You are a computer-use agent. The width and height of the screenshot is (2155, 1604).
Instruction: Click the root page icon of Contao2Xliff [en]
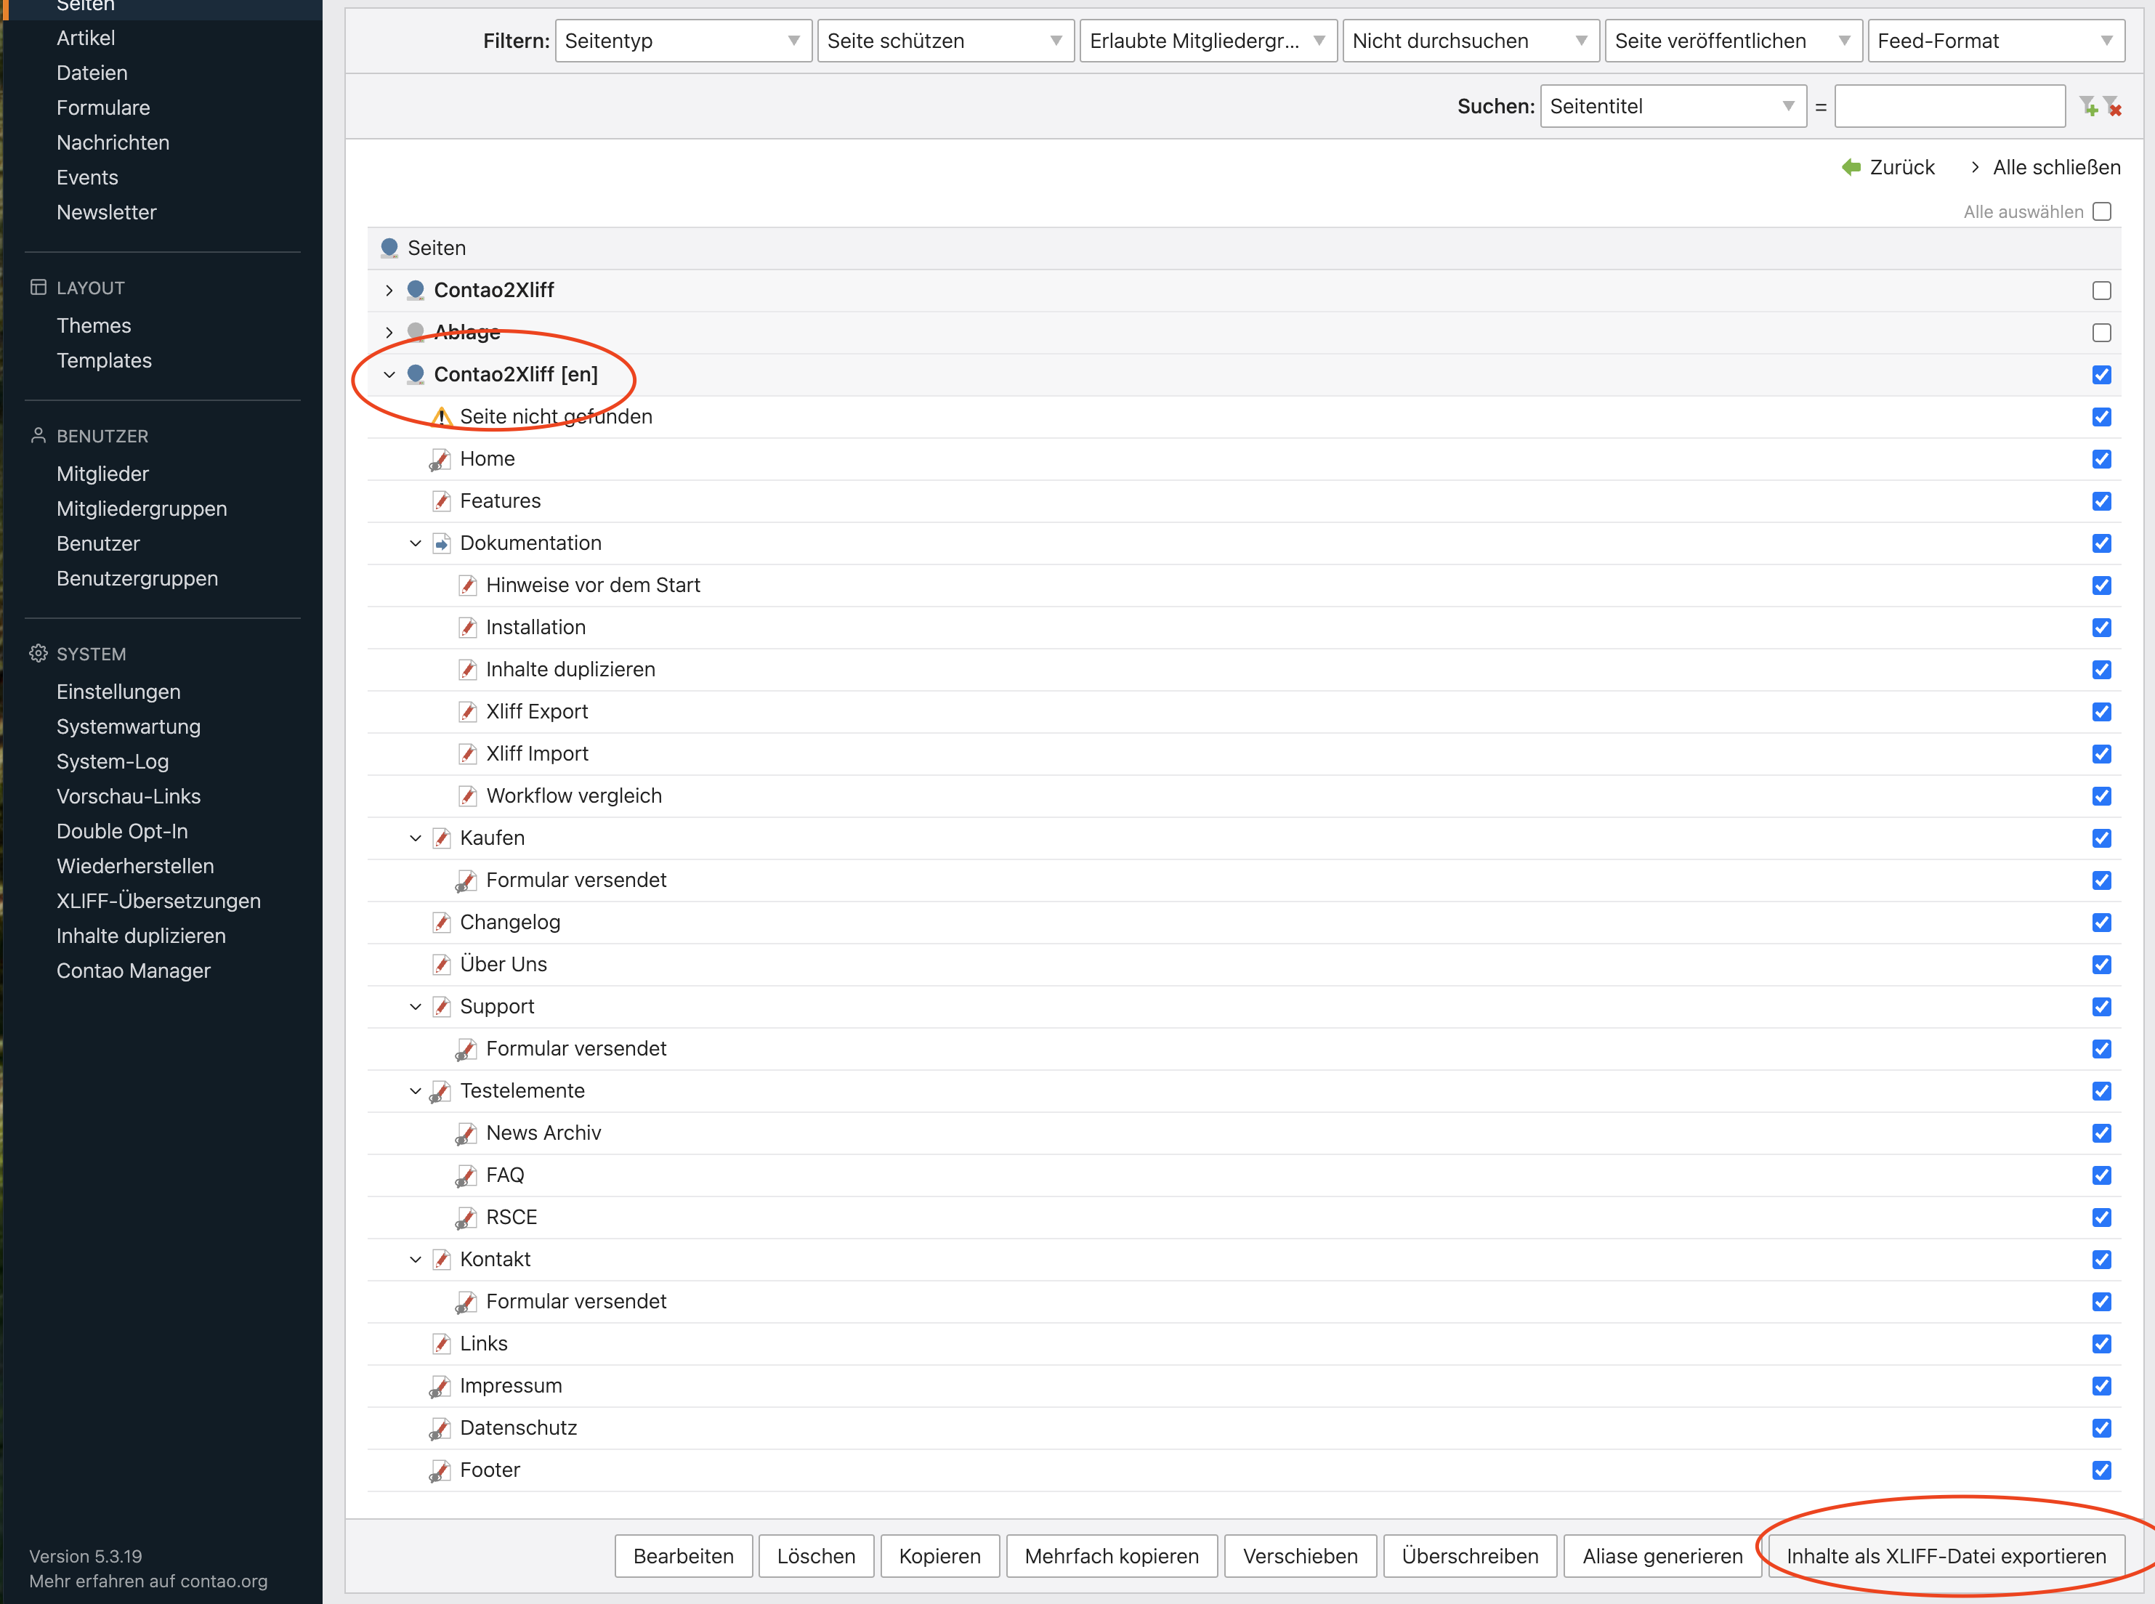(416, 375)
